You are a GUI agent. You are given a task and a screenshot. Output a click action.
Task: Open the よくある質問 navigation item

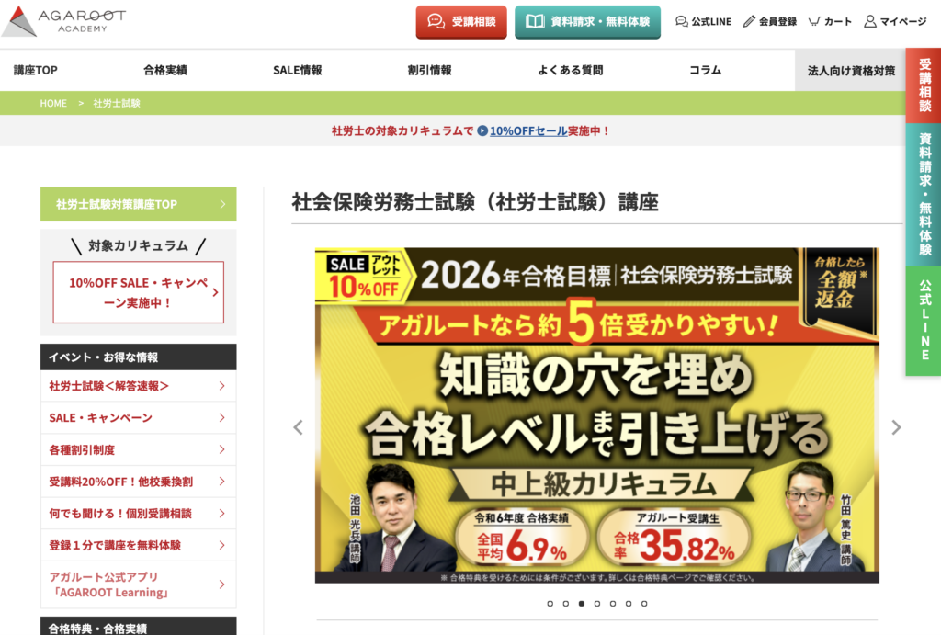click(570, 70)
